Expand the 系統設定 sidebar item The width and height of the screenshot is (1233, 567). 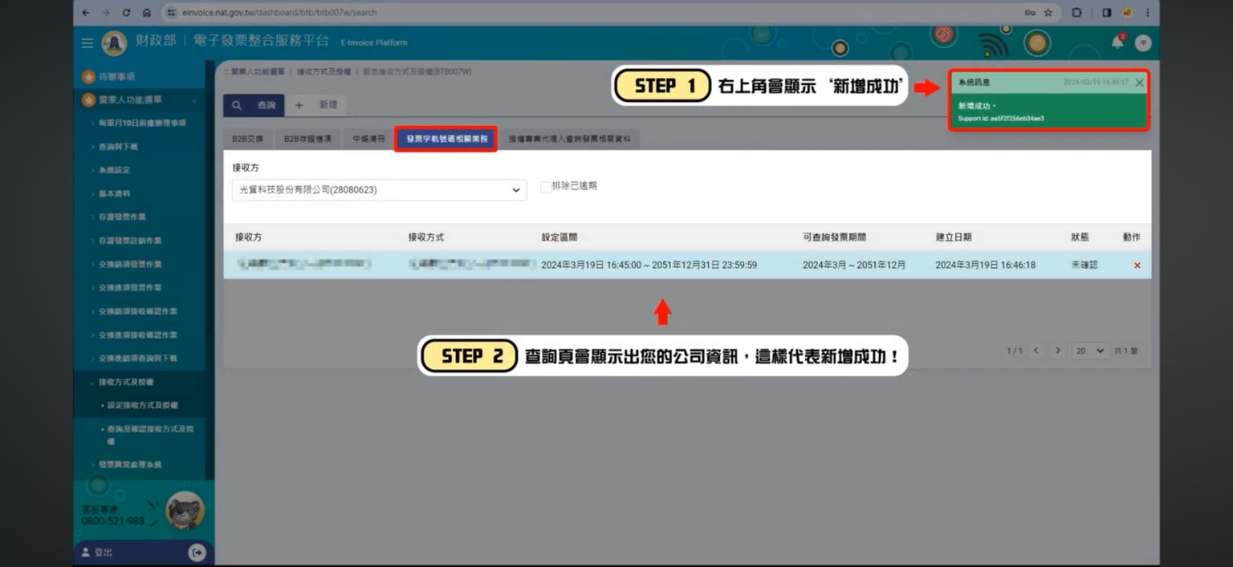tap(114, 170)
